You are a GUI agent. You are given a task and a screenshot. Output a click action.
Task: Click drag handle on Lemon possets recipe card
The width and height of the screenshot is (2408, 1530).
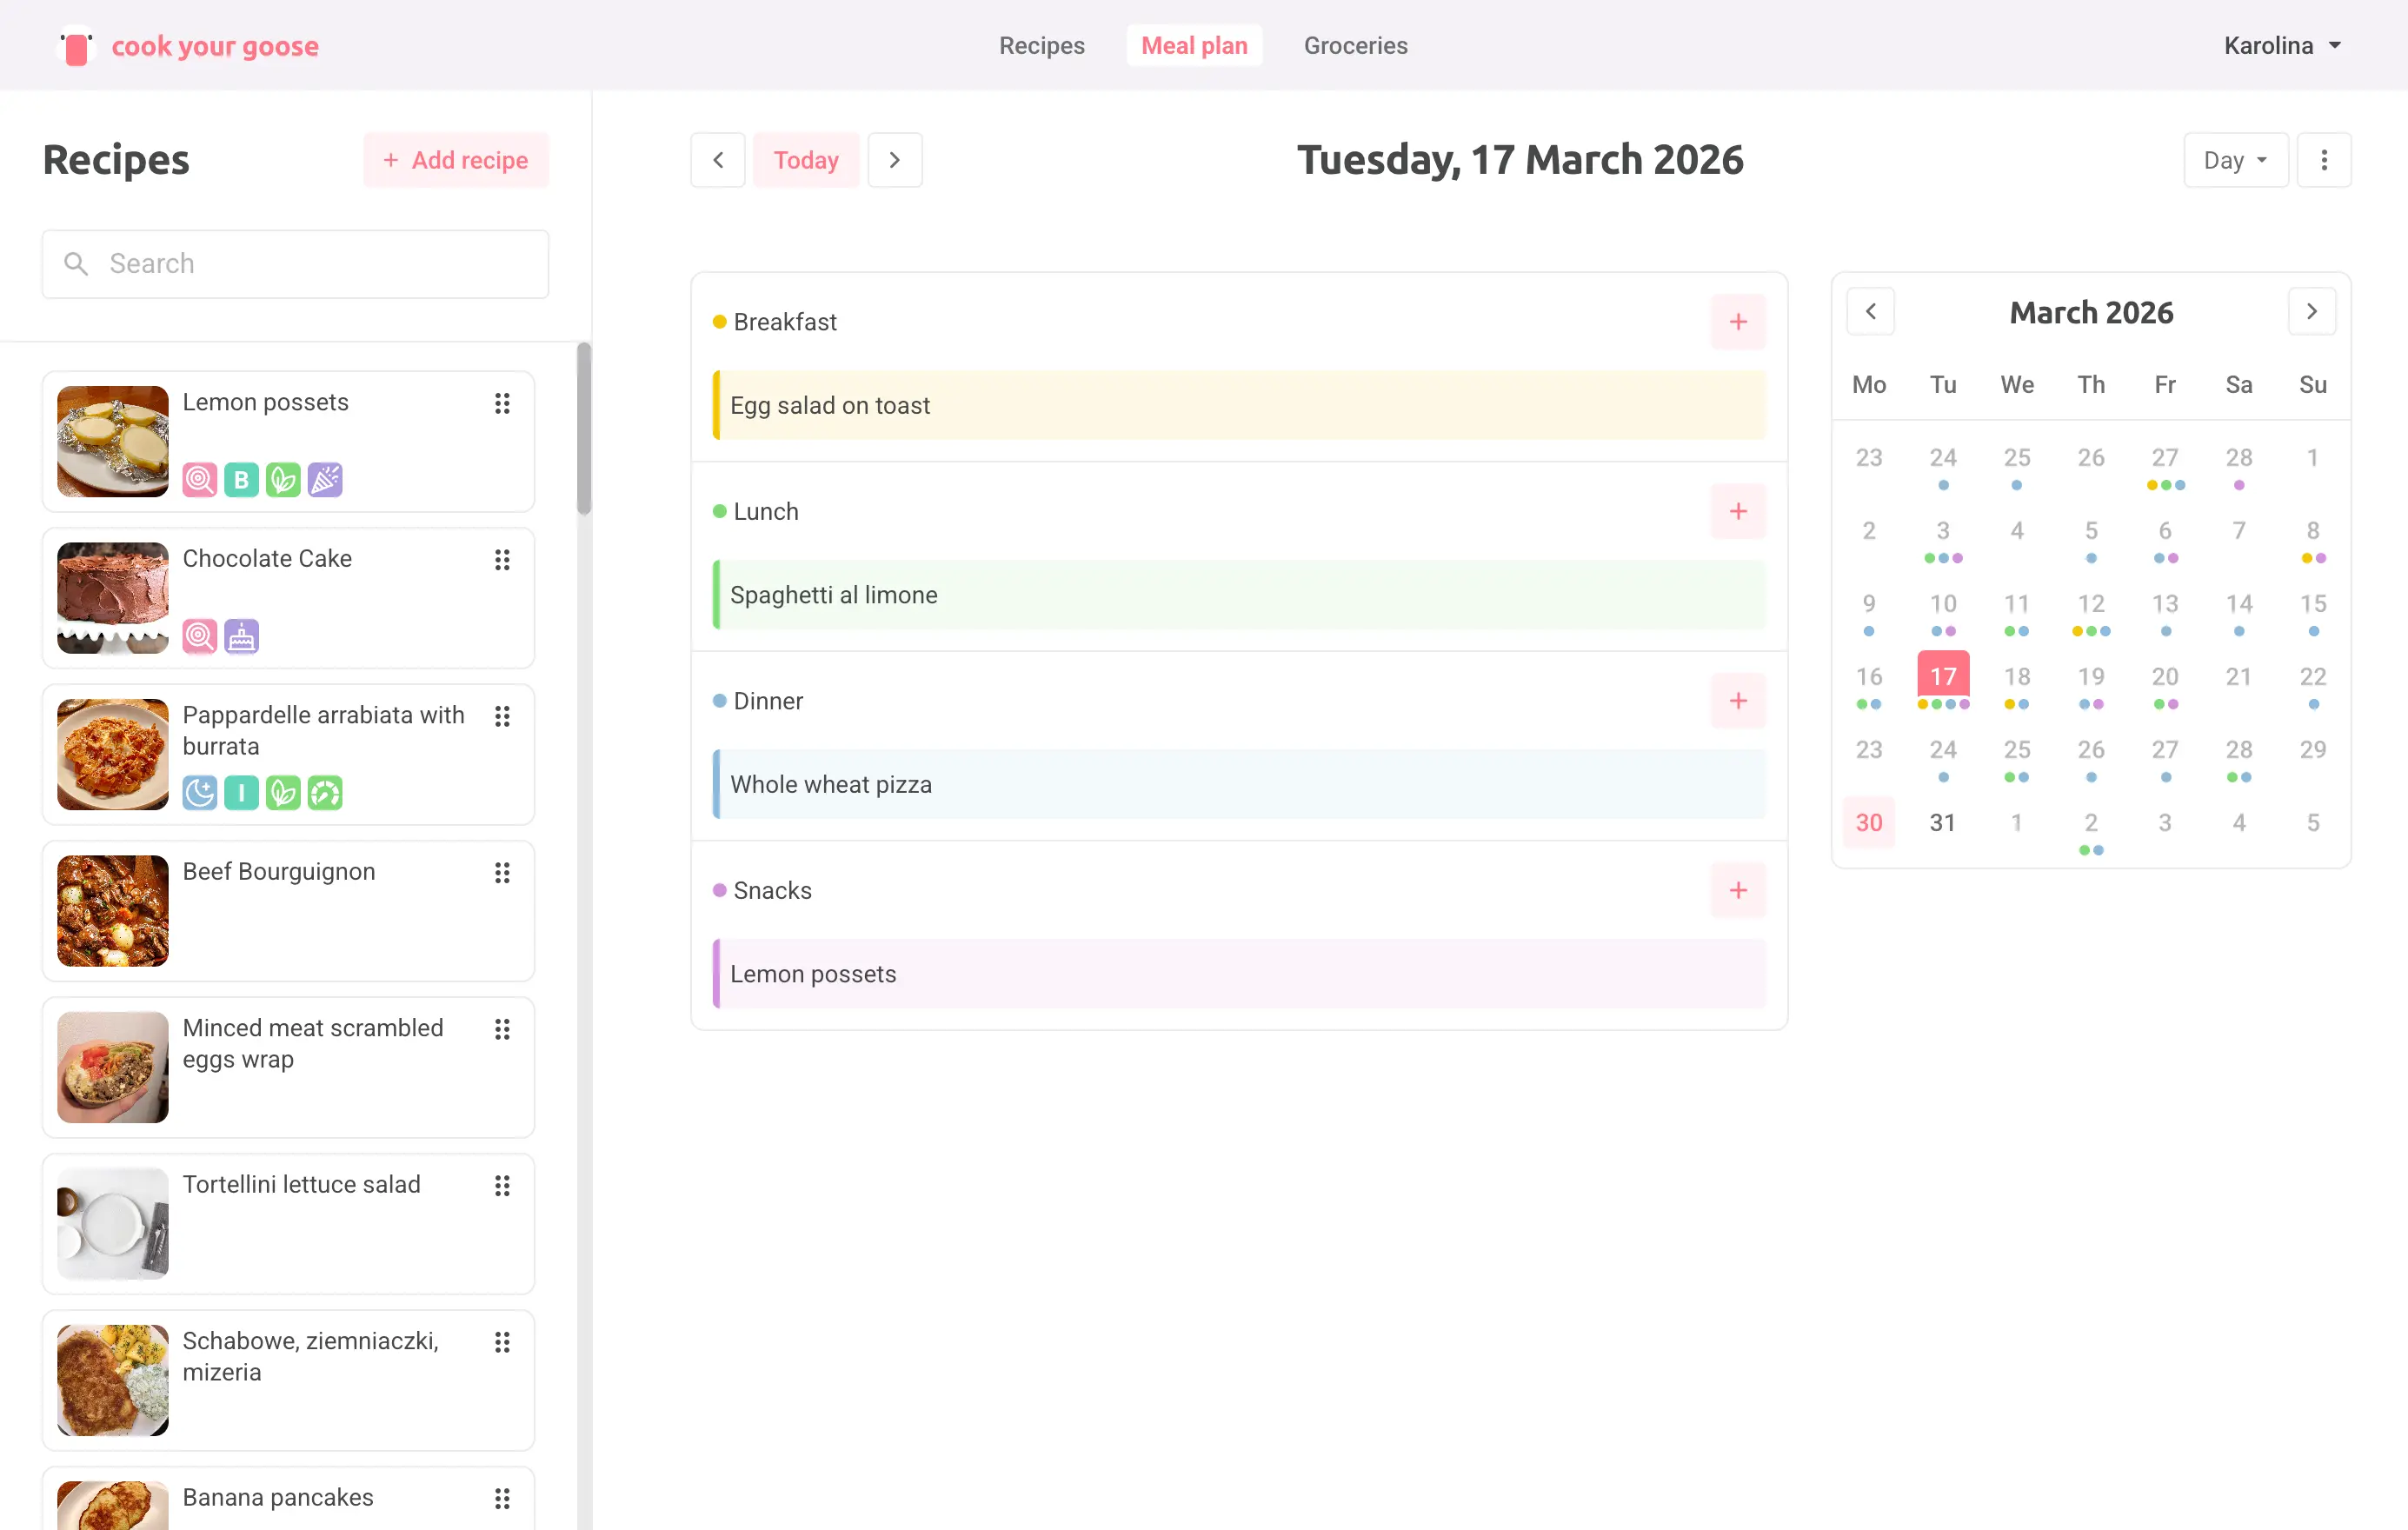[502, 403]
